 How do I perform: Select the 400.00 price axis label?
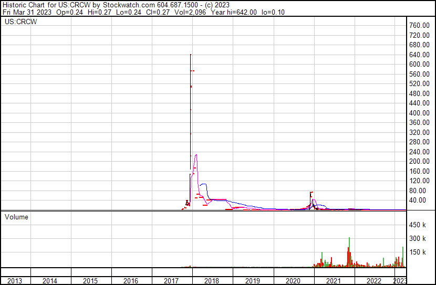click(x=421, y=113)
